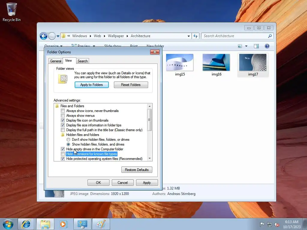Image resolution: width=307 pixels, height=230 pixels.
Task: Launch Internet Explorer from taskbar
Action: [x=26, y=224]
